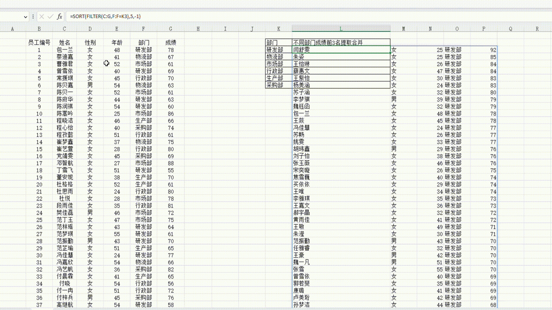Click the name cell 李梦骐
The image size is (552, 310).
coord(341,99)
